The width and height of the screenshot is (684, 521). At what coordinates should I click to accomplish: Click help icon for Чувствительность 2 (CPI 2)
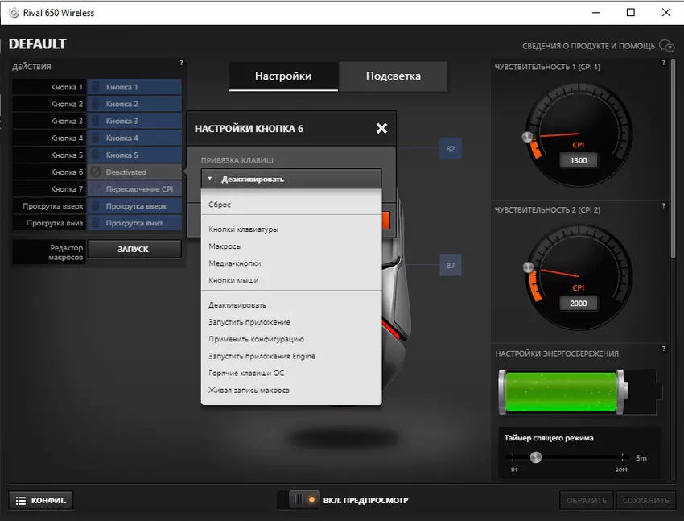pos(663,205)
